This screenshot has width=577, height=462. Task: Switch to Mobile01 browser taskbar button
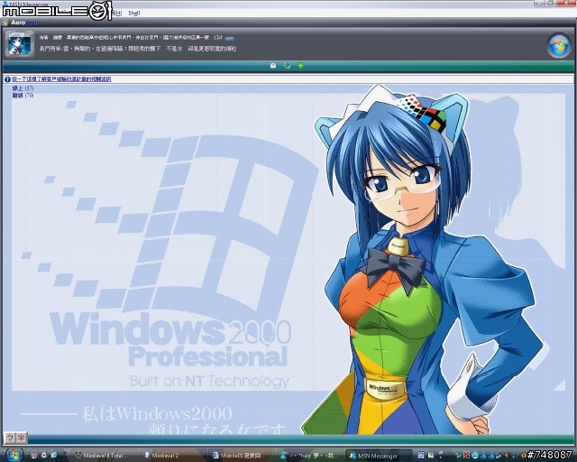[241, 456]
